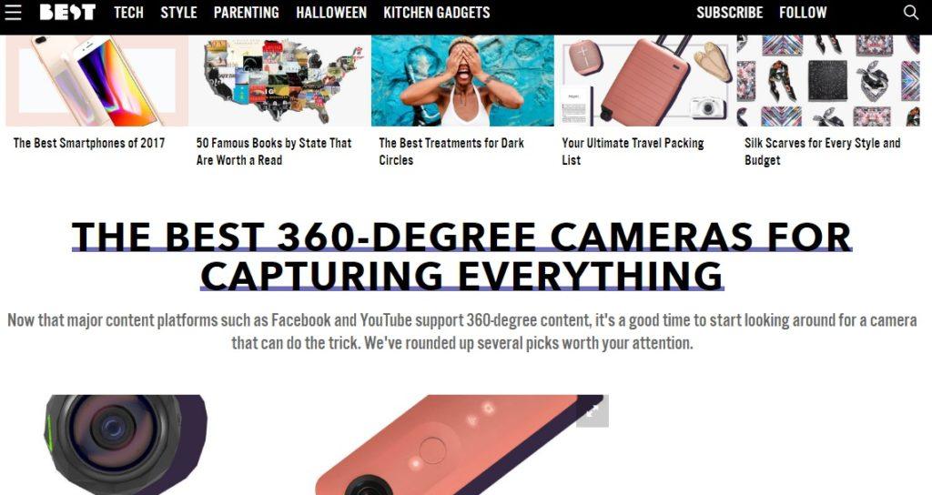The height and width of the screenshot is (495, 932).
Task: Click the Follow link
Action: coord(803,13)
